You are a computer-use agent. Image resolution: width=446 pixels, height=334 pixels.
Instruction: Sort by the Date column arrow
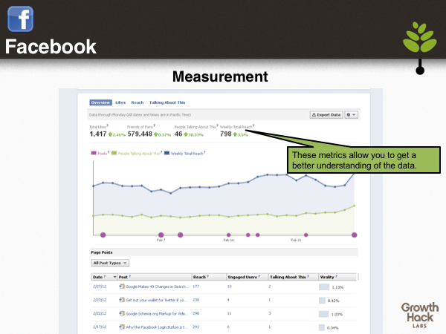pyautogui.click(x=114, y=277)
